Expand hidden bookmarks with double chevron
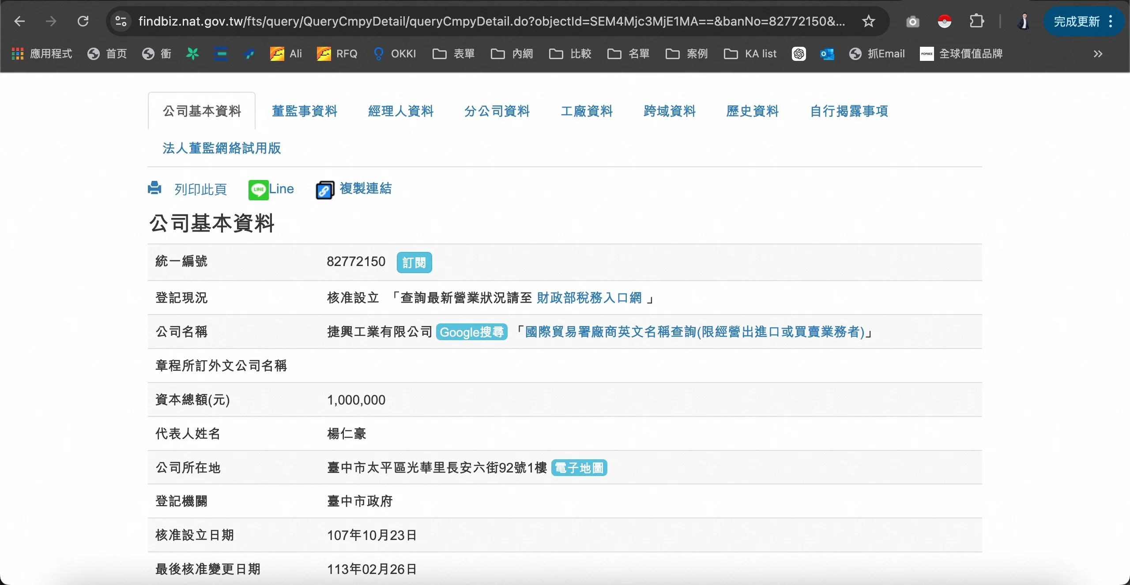Image resolution: width=1130 pixels, height=585 pixels. click(x=1098, y=54)
